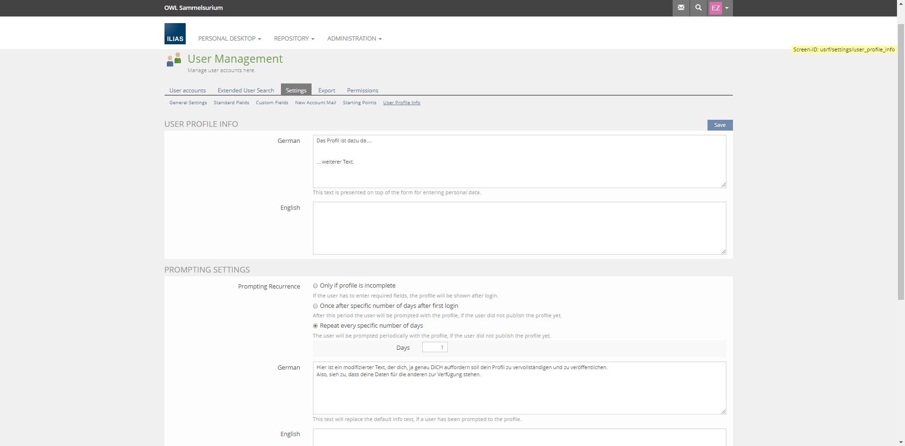
Task: Open the Administration dropdown menu
Action: tap(354, 39)
